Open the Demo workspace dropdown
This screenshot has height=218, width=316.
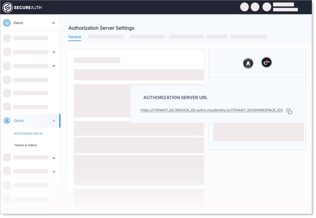(x=30, y=23)
